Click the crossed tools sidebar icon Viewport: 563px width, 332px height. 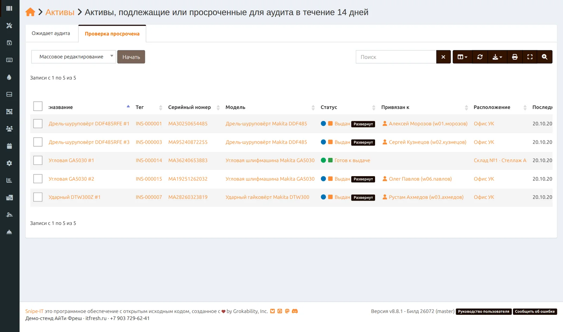tap(10, 25)
